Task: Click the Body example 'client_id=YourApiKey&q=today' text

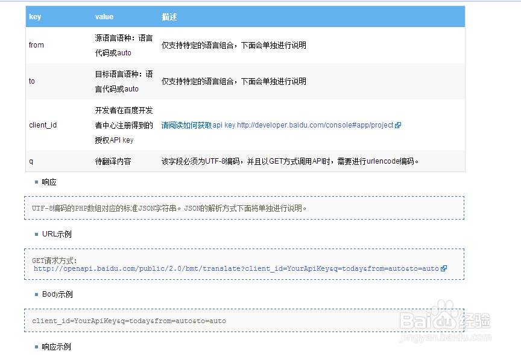Action: 129,321
